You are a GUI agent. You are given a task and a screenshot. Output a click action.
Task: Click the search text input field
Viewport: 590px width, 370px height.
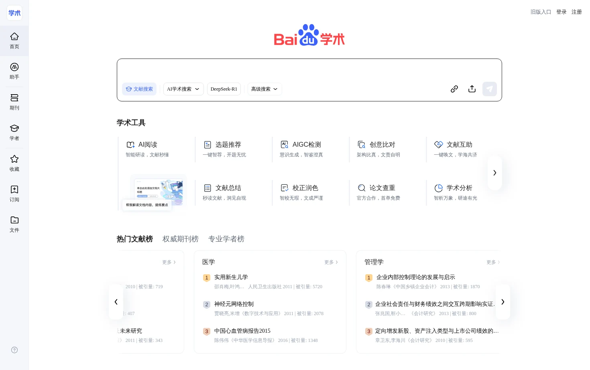[x=309, y=70]
